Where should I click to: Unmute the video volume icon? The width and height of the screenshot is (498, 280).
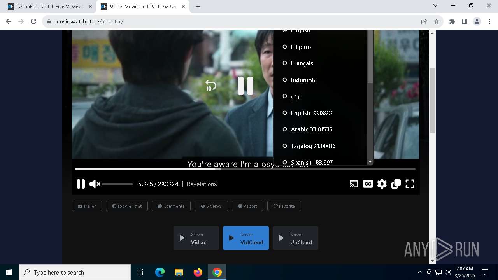click(95, 184)
